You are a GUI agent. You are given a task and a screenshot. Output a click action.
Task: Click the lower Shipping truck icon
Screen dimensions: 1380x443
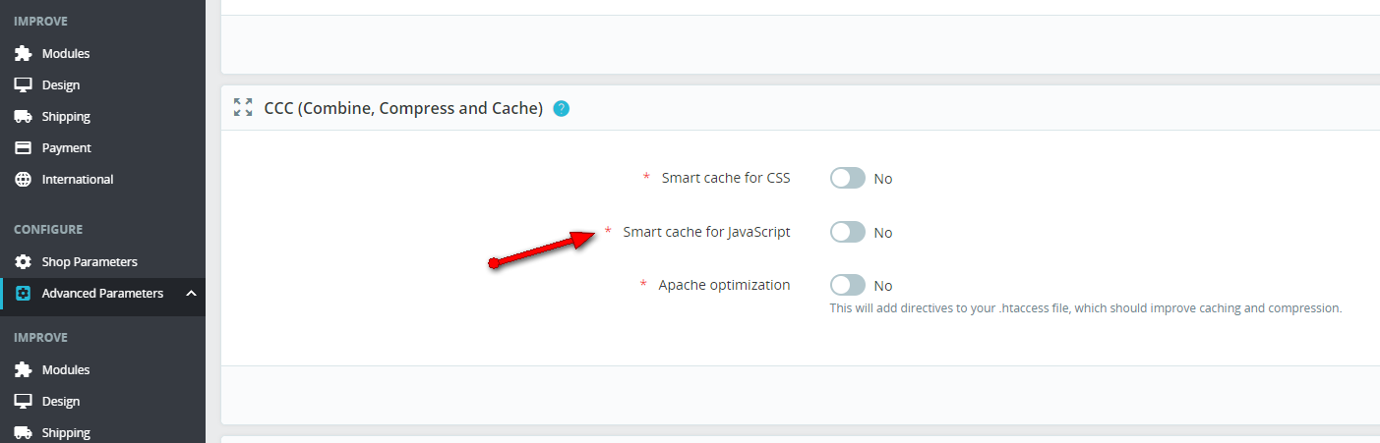(24, 432)
